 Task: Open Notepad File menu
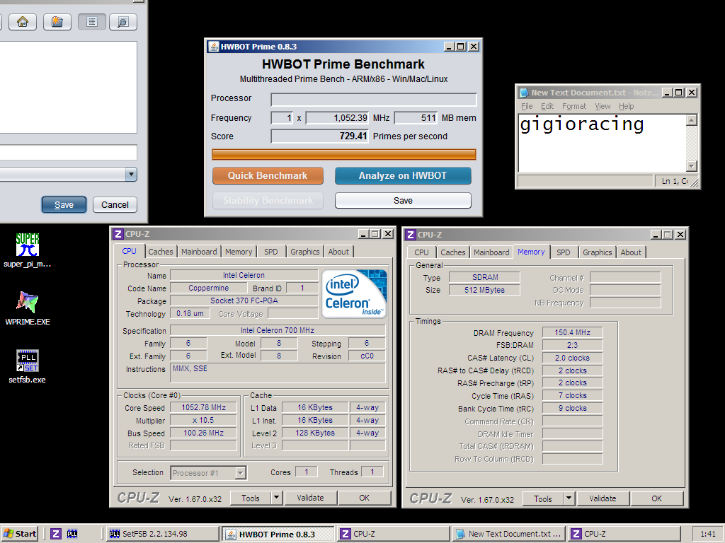(x=527, y=106)
